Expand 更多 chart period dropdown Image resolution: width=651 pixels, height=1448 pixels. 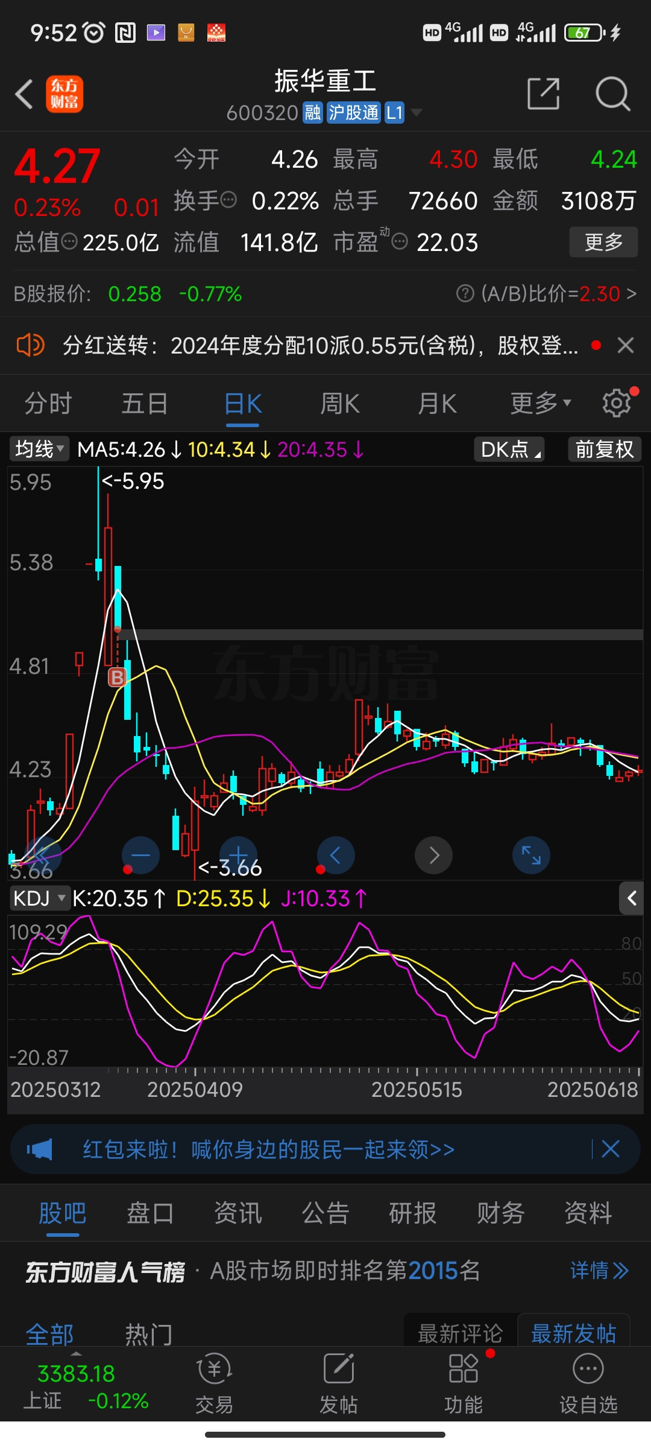pos(541,403)
